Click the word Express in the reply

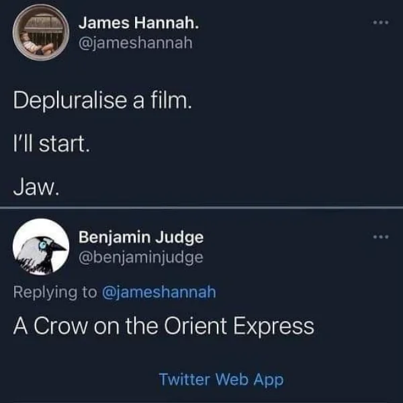click(x=274, y=327)
